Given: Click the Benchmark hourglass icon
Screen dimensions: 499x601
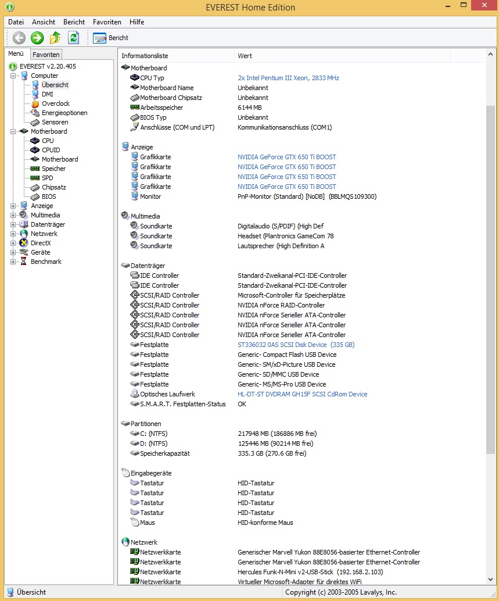Looking at the screenshot, I should point(24,262).
